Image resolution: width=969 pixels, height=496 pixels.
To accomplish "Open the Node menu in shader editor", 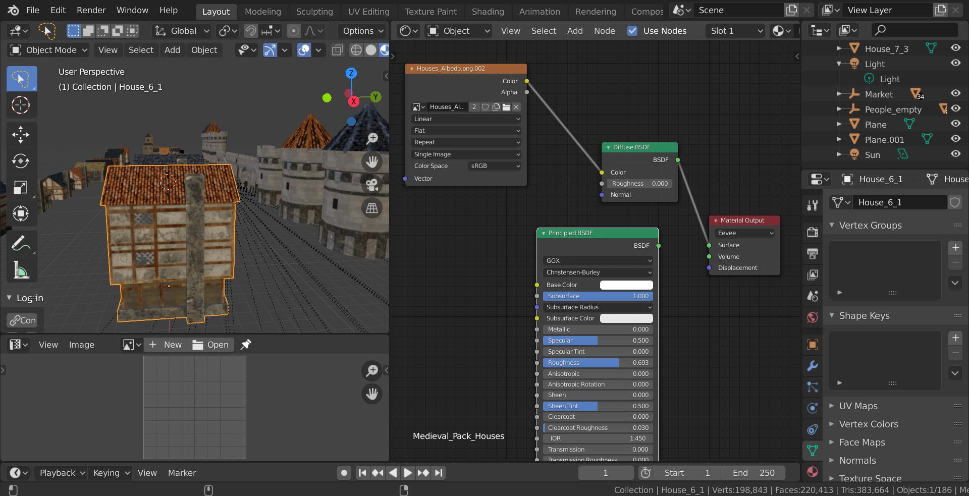I will (x=604, y=31).
